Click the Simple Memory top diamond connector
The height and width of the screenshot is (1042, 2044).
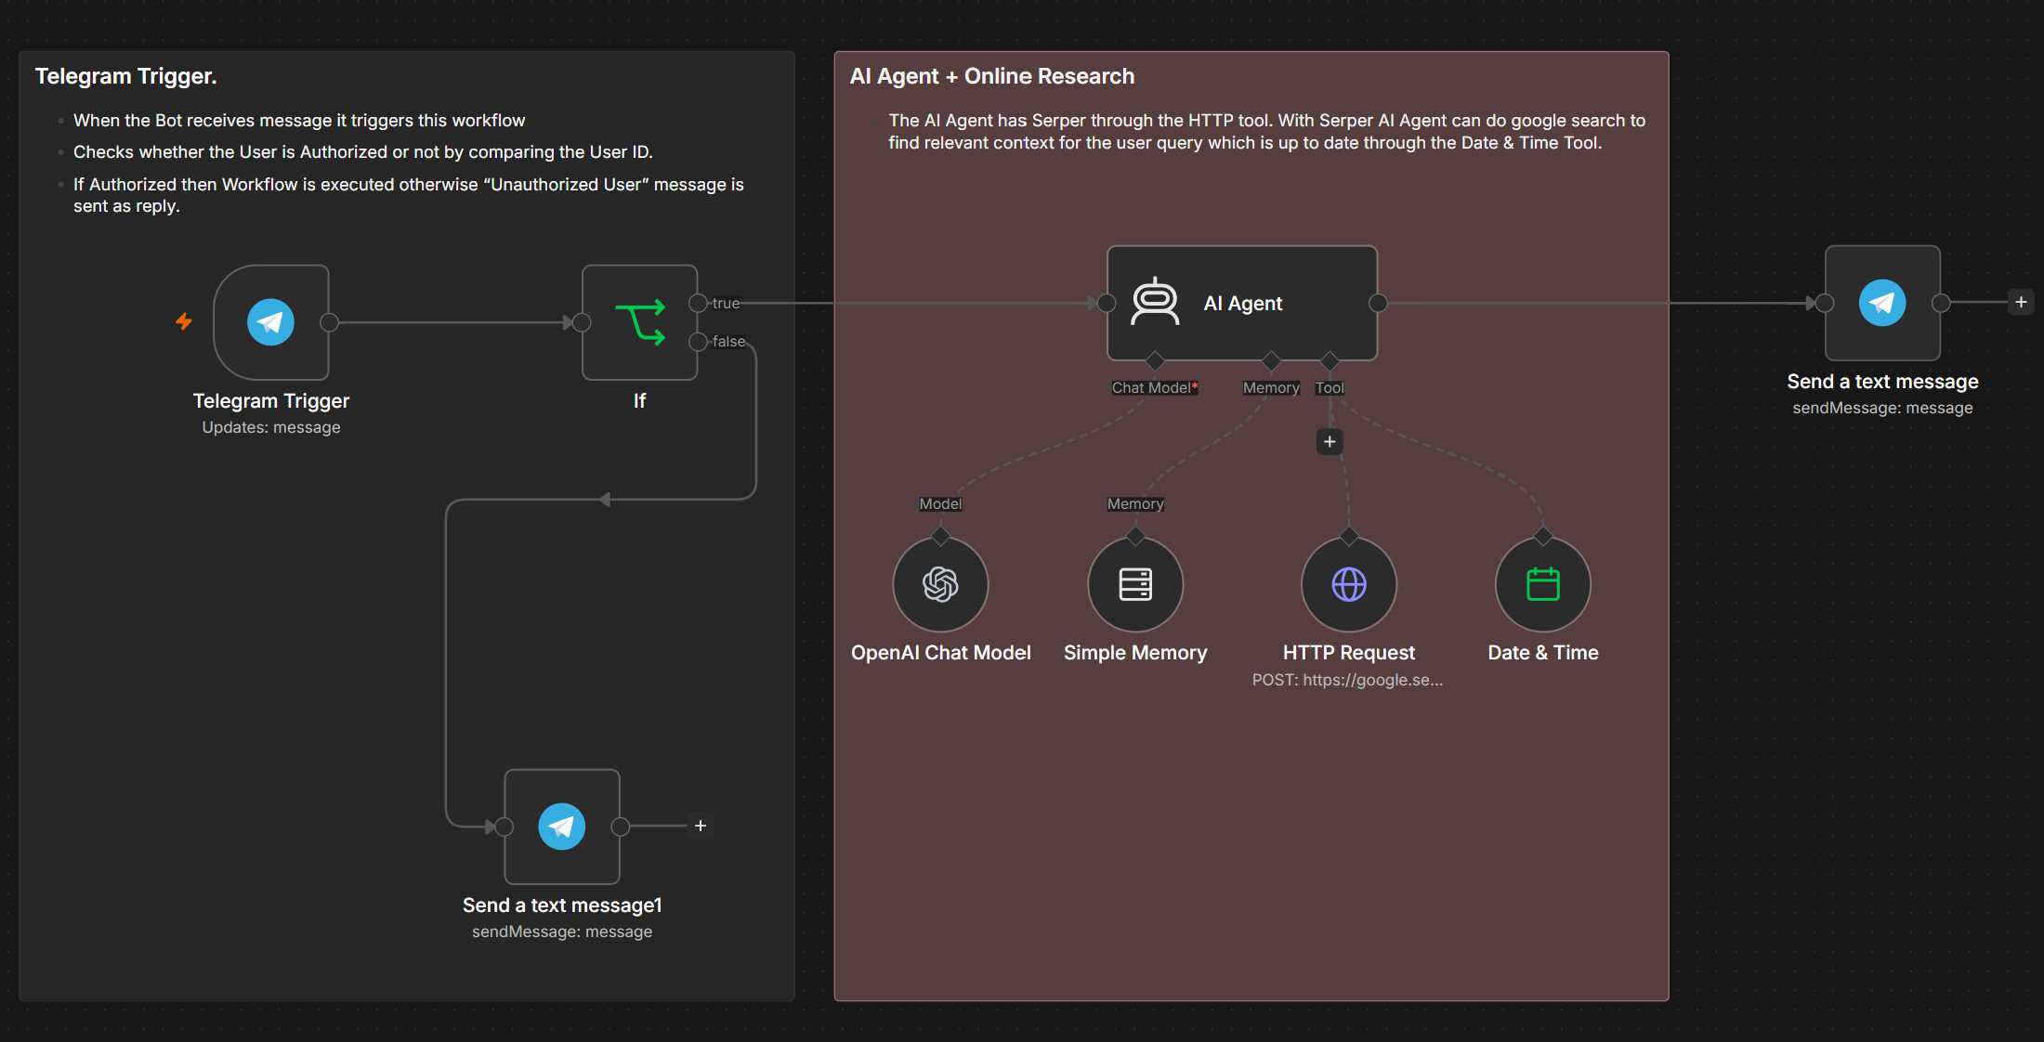click(1135, 537)
